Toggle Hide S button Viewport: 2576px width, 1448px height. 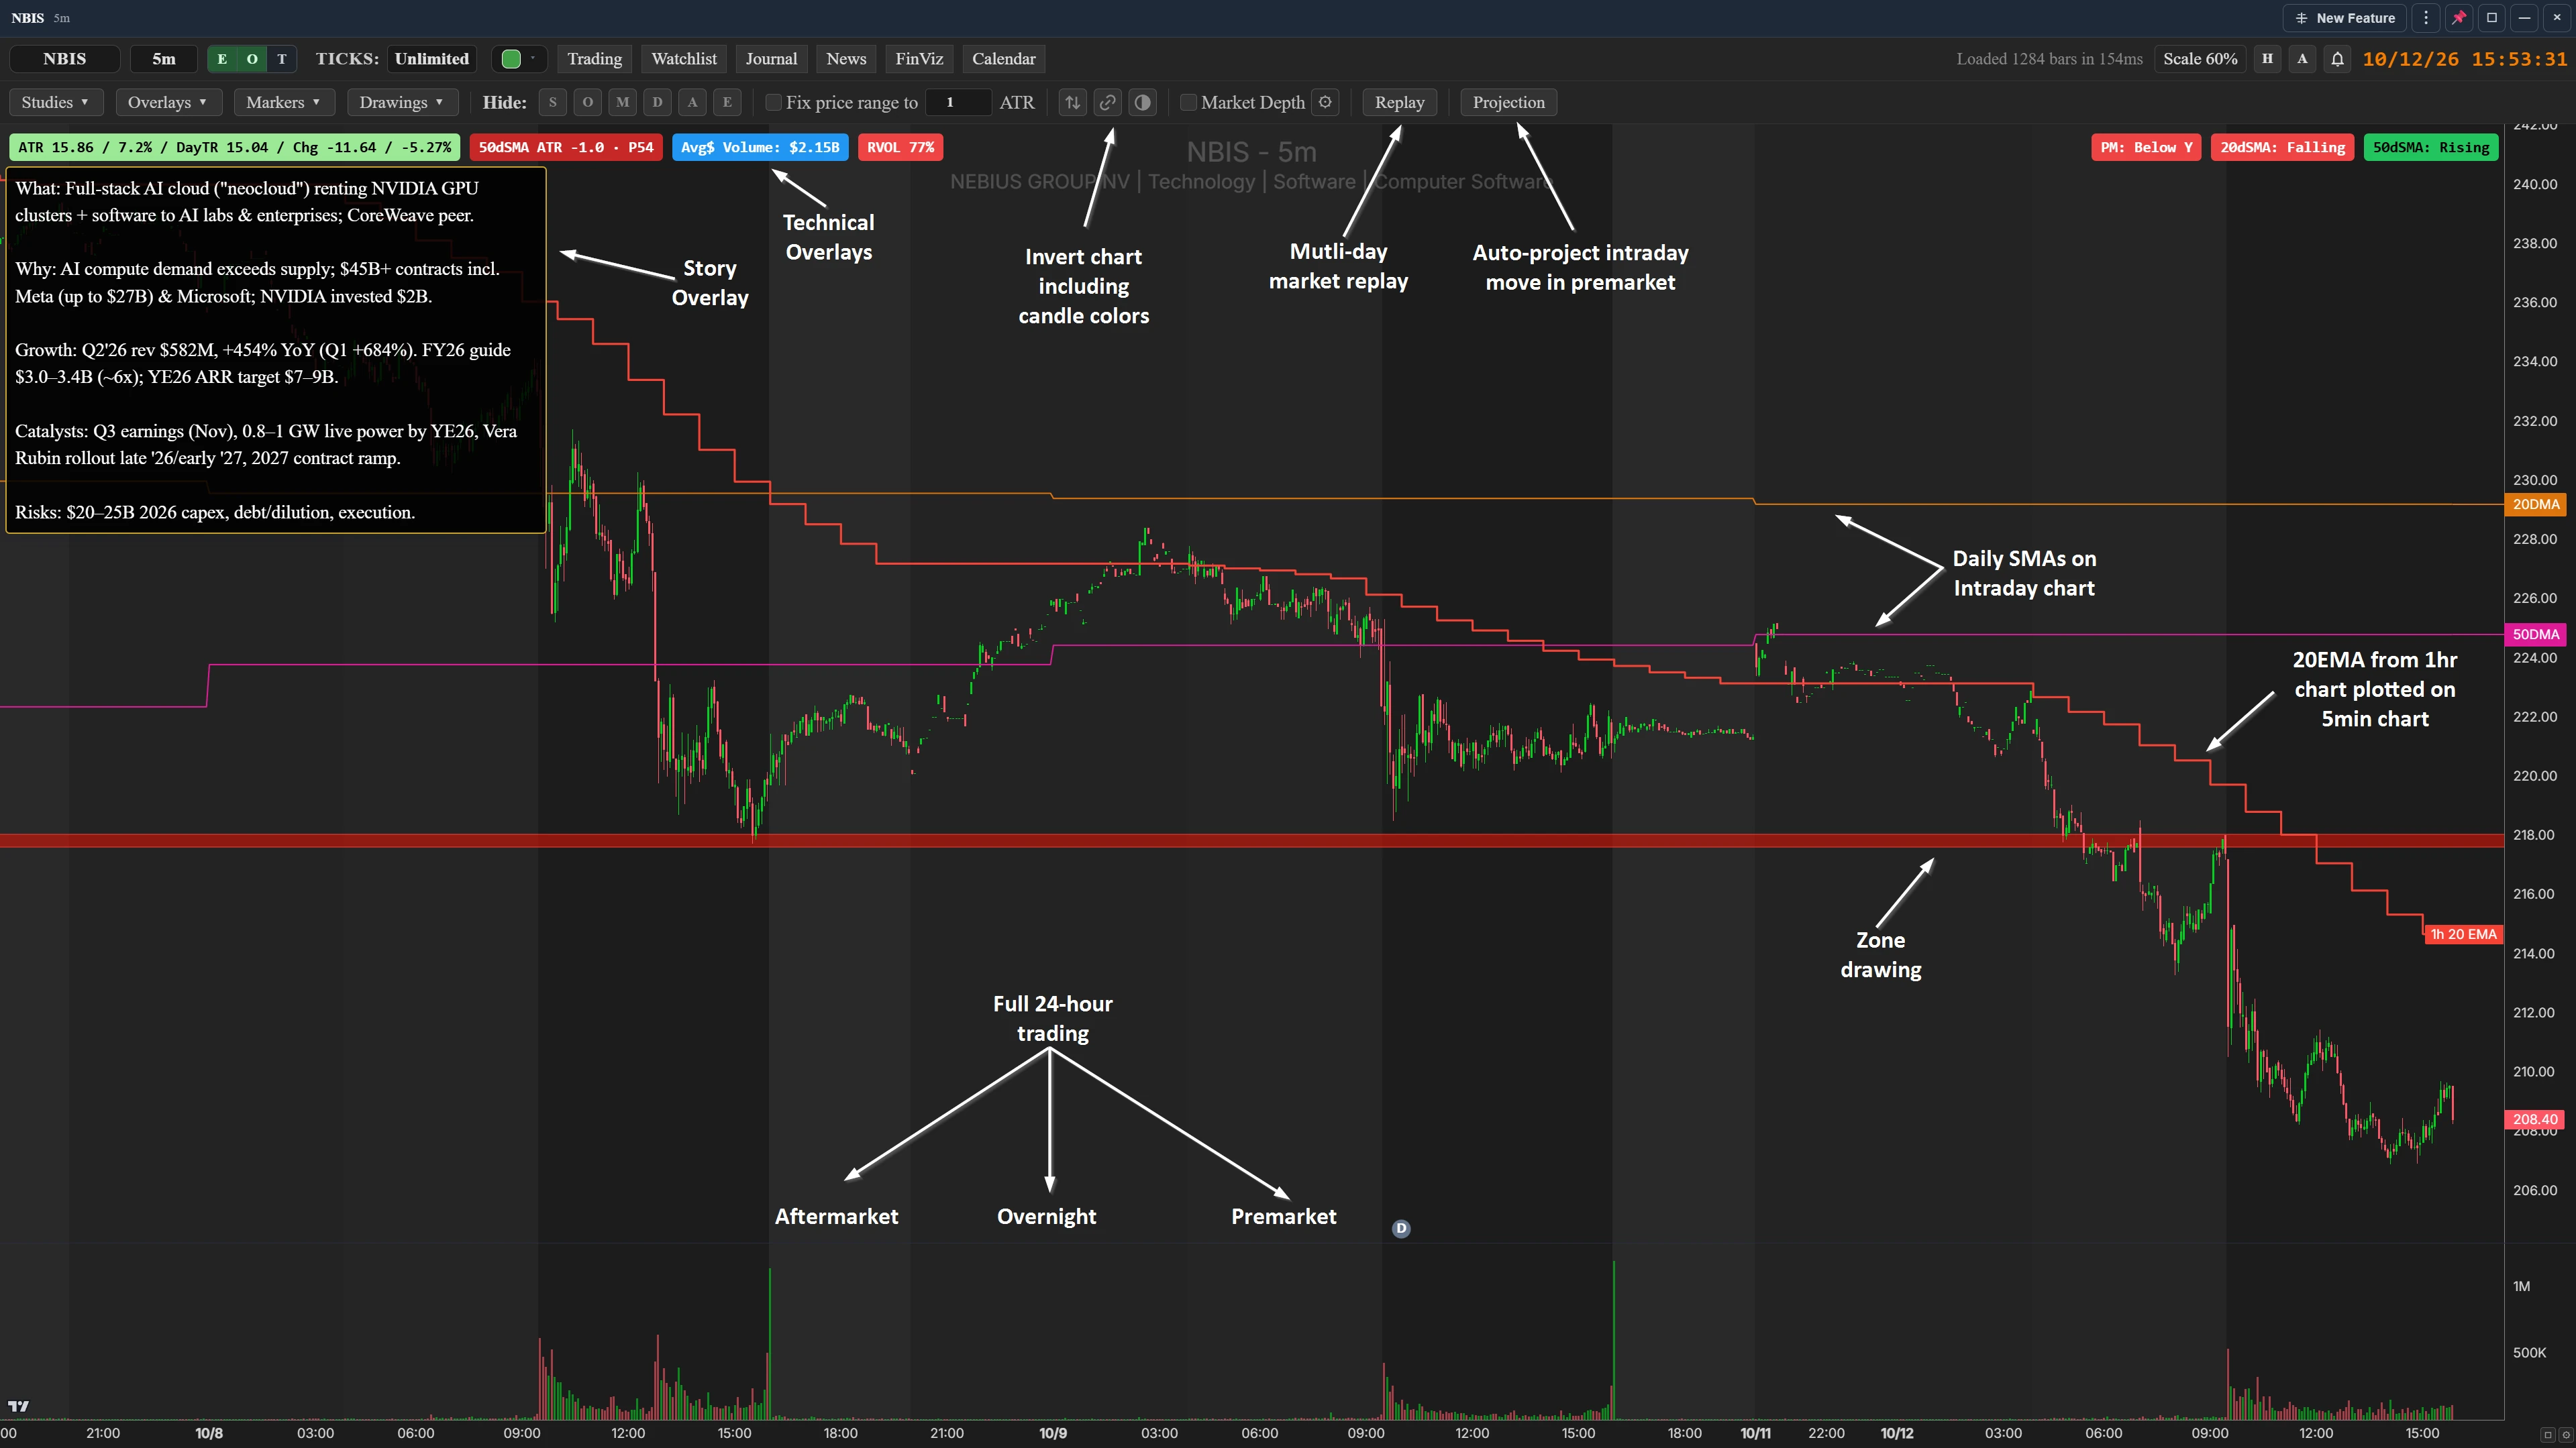(x=553, y=102)
